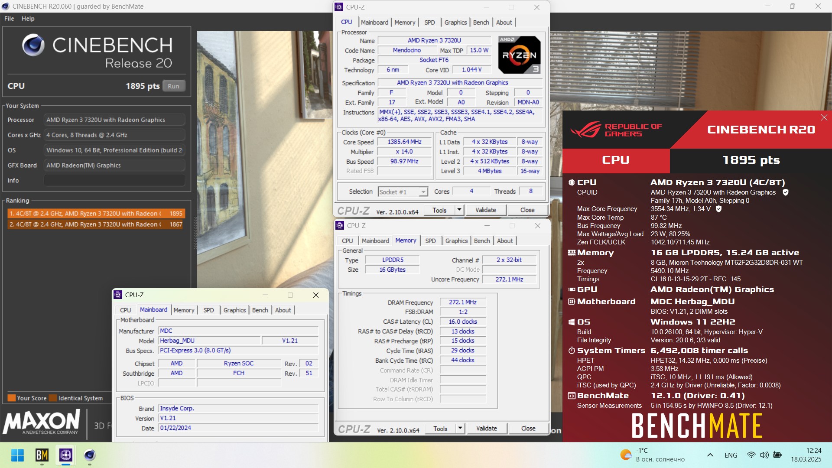Click the Cinebench logo sphere
832x468 pixels.
(x=33, y=45)
